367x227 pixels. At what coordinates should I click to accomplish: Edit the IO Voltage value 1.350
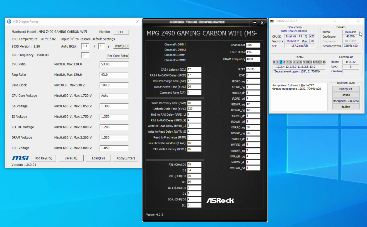click(x=114, y=117)
